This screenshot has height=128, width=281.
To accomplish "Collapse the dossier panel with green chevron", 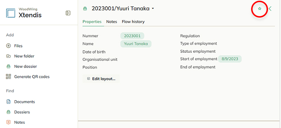I will [270, 9].
